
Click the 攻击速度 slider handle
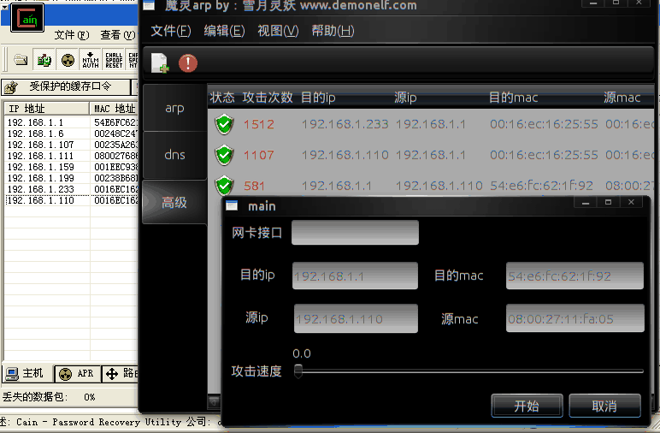pyautogui.click(x=298, y=371)
